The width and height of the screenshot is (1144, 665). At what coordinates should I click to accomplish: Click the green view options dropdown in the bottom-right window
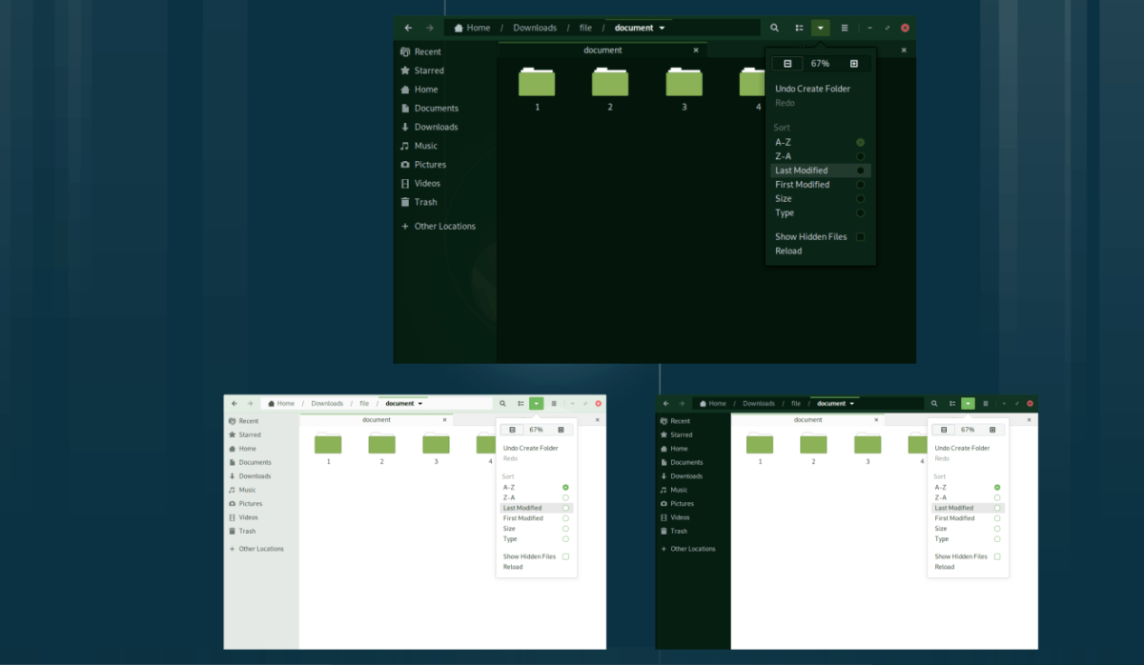[968, 404]
